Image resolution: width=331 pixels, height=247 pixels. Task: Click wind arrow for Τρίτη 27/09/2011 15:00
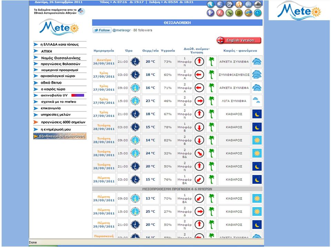click(199, 101)
